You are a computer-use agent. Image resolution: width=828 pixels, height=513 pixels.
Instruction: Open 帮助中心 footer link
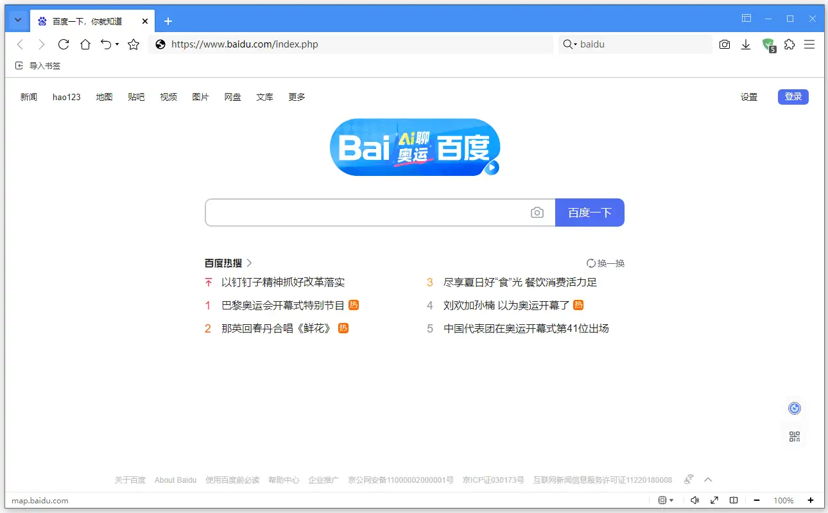[x=284, y=480]
